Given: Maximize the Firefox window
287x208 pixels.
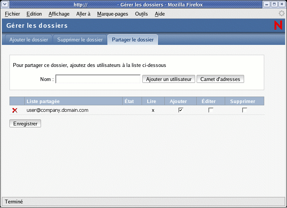Looking at the screenshot, I should tap(274, 4).
